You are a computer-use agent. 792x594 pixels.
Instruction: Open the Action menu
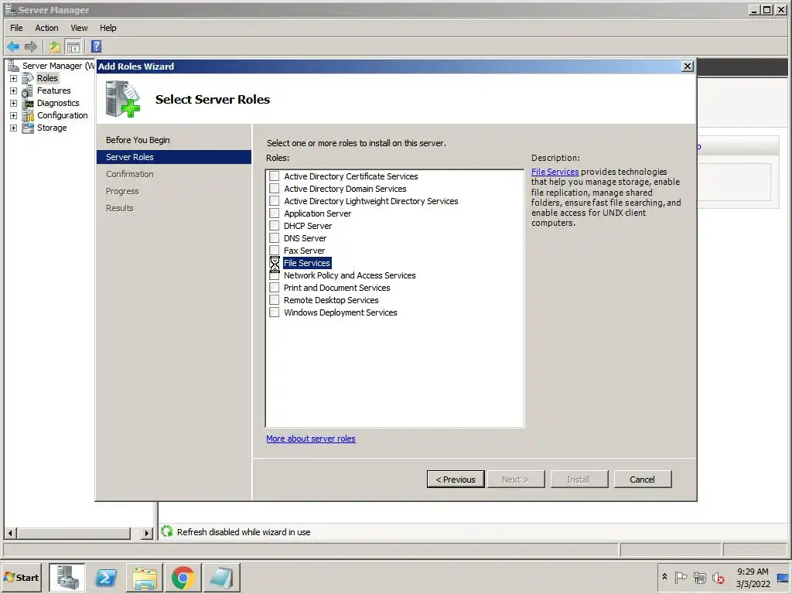(x=46, y=28)
